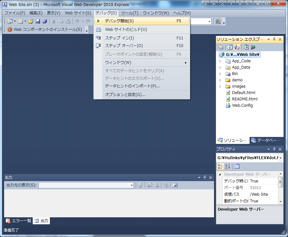Click the Copy Web Site icon
The width and height of the screenshot is (288, 237).
pos(246,47)
